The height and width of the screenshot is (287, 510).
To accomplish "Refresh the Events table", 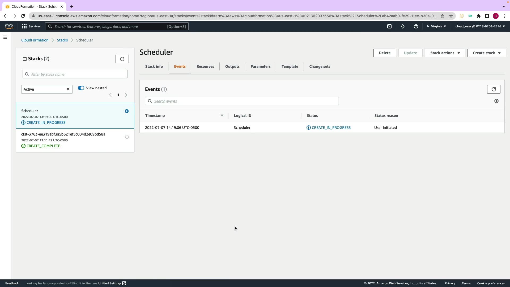I will coord(494,89).
